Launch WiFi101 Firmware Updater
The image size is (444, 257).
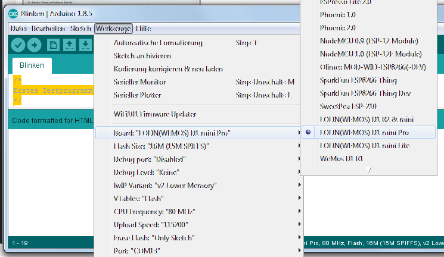point(155,114)
